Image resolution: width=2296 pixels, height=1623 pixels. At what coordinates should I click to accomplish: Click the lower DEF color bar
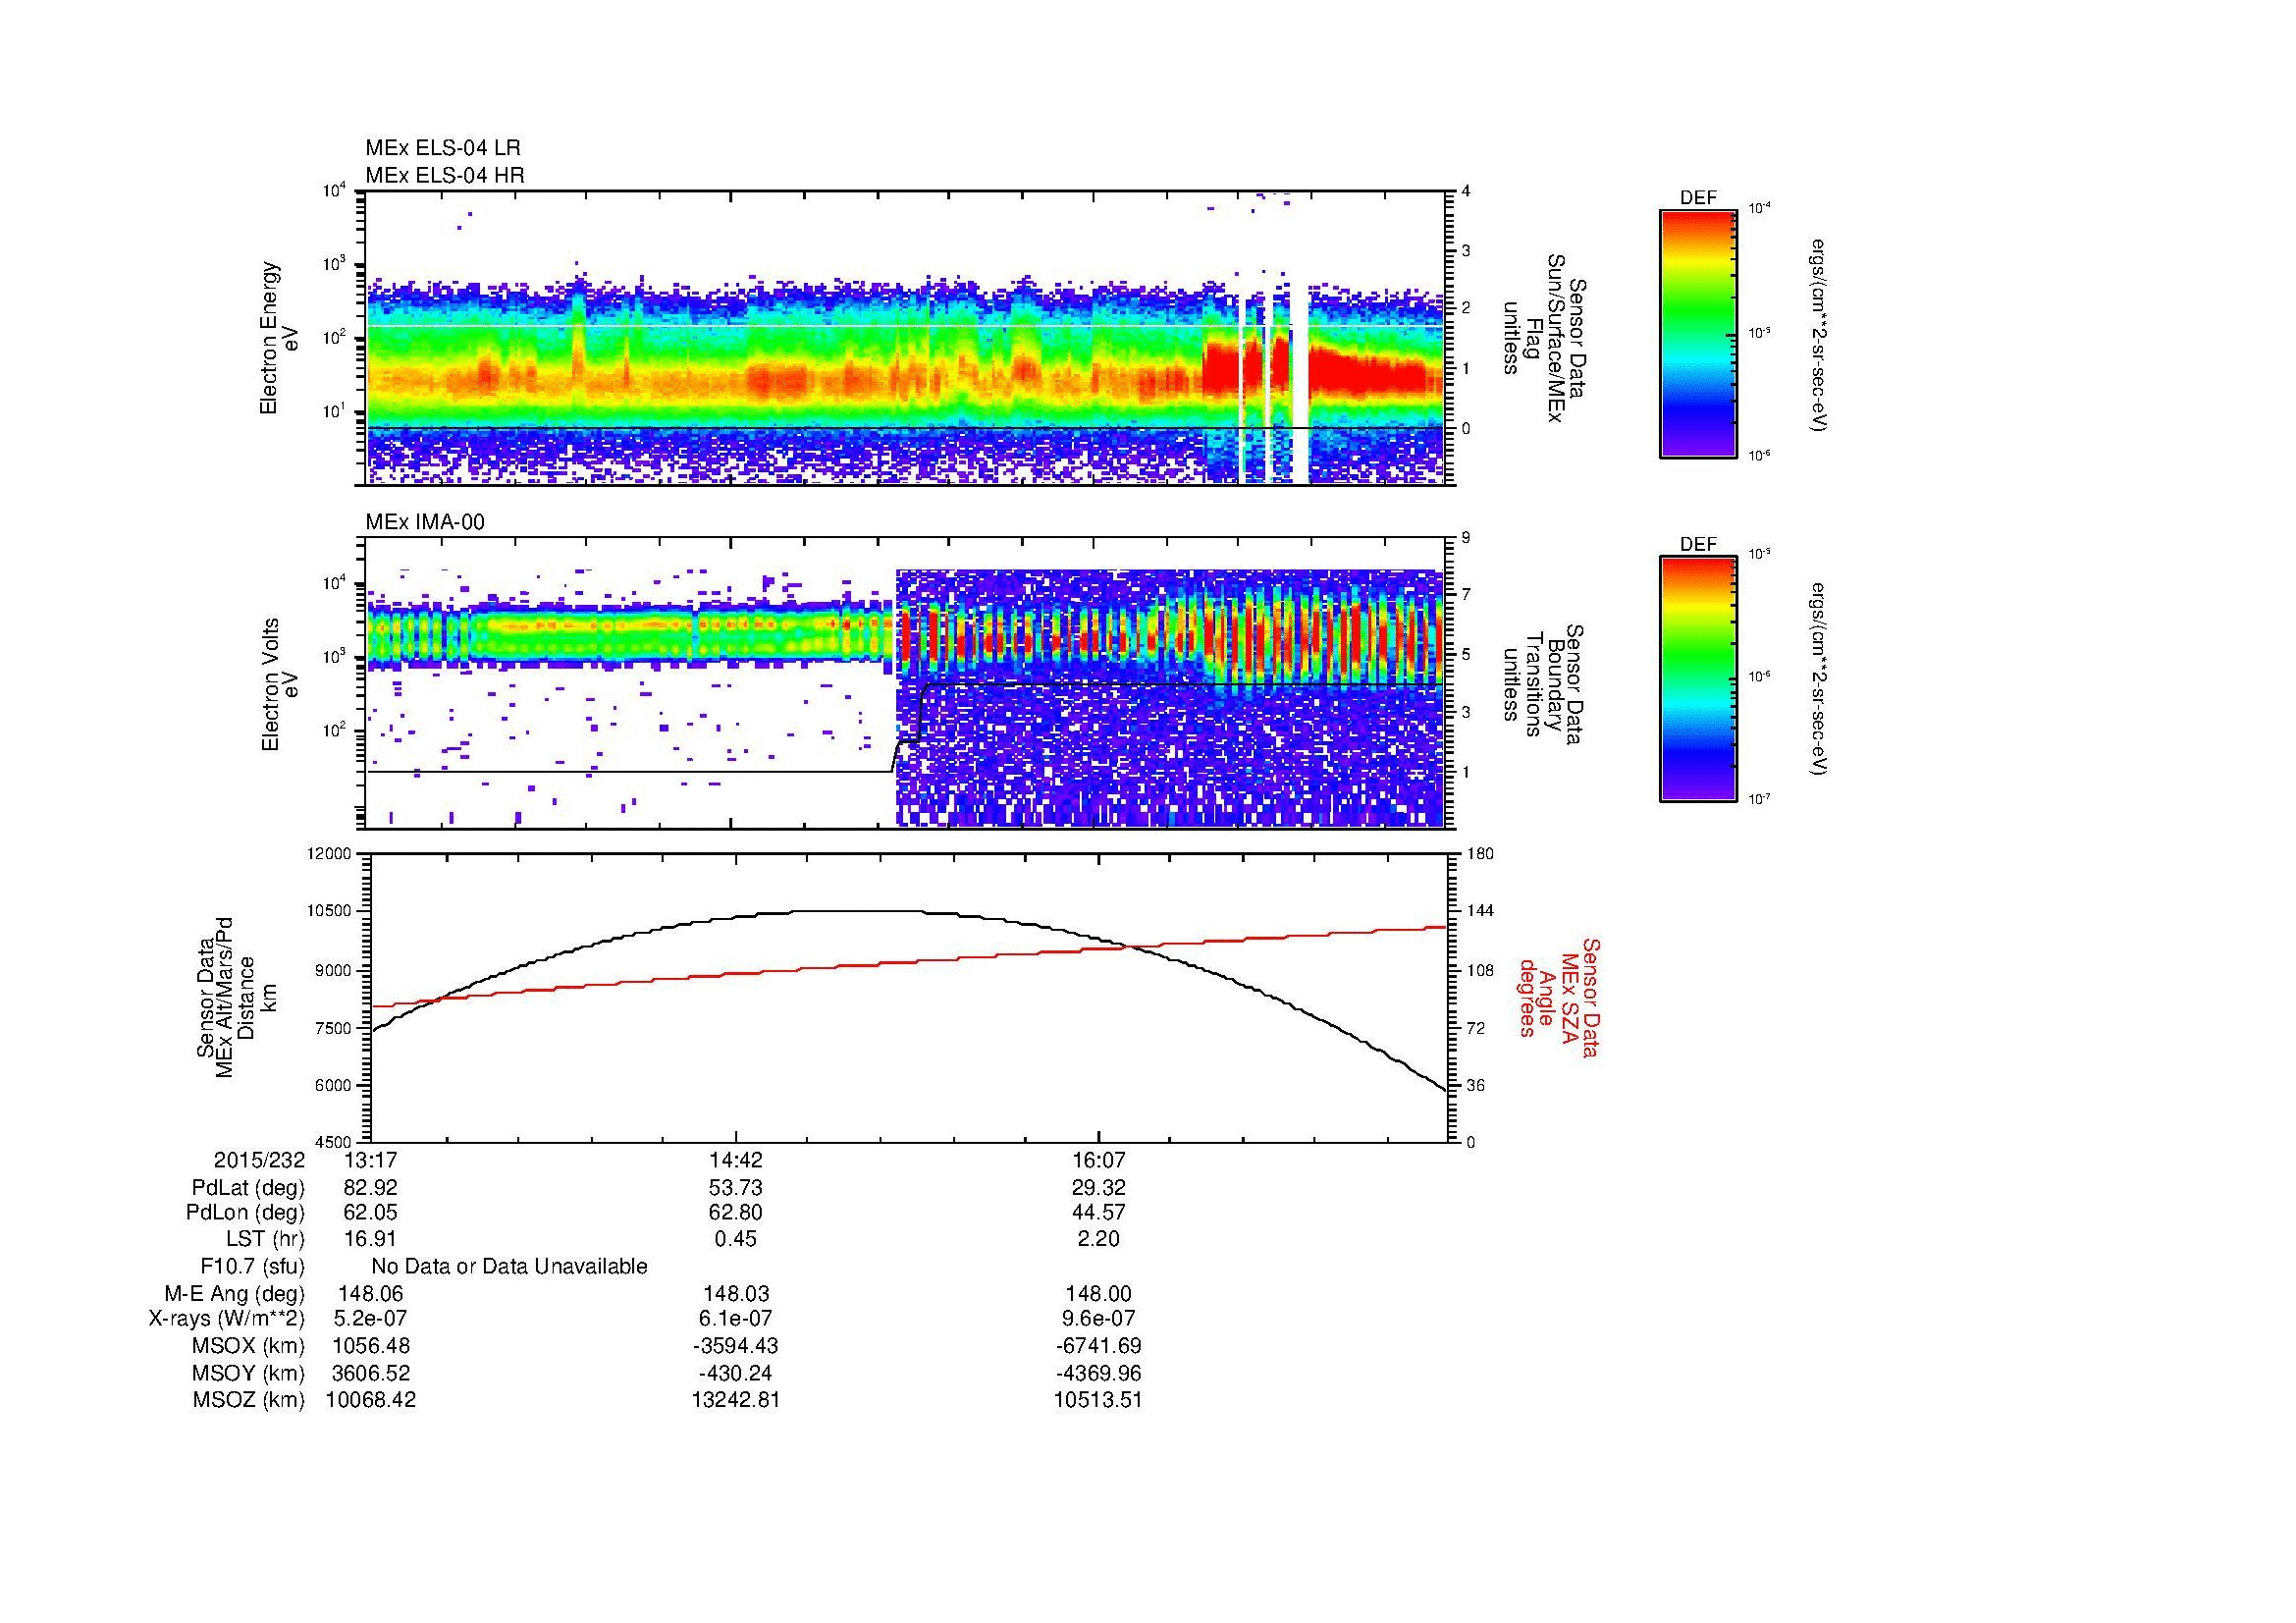1698,679
